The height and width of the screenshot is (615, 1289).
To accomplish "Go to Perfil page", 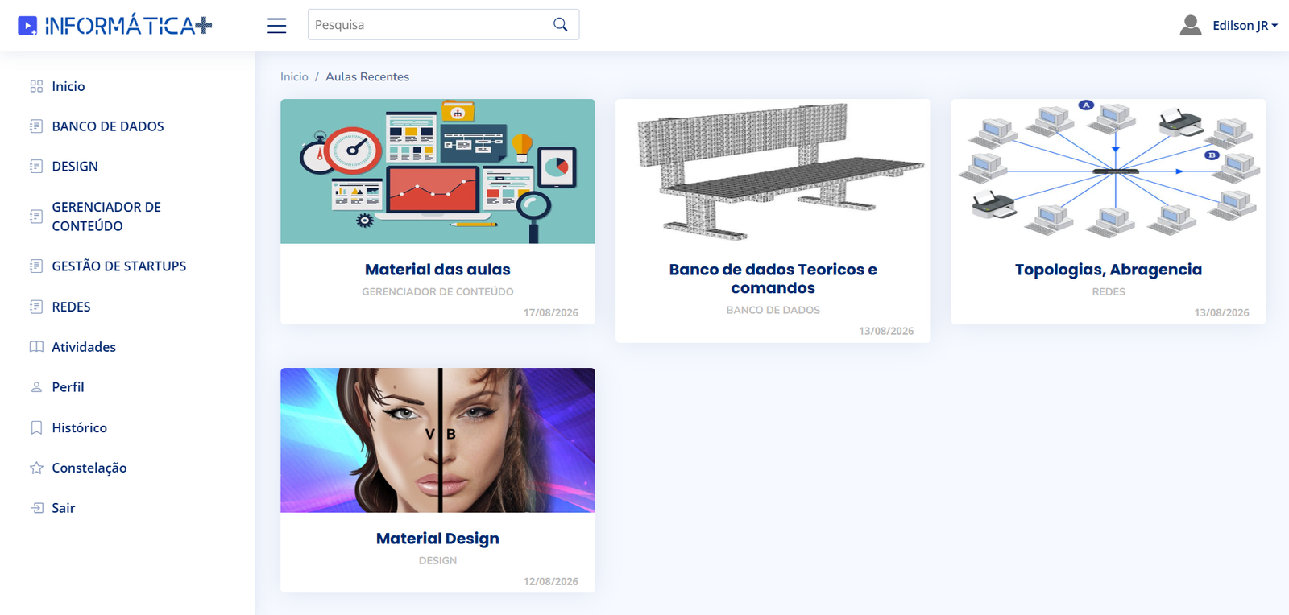I will (68, 387).
